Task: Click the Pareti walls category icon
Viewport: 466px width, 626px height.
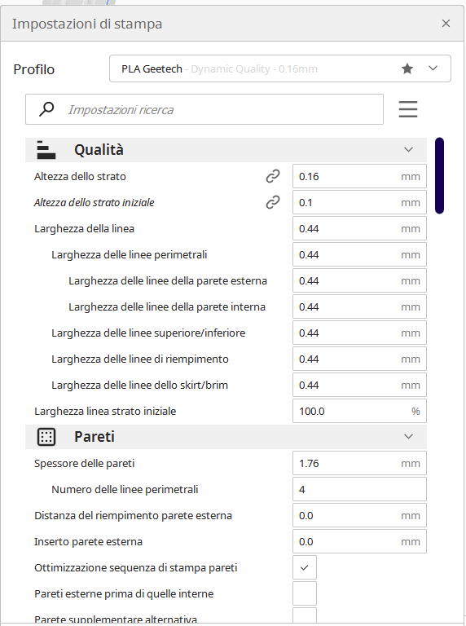Action: coord(46,437)
